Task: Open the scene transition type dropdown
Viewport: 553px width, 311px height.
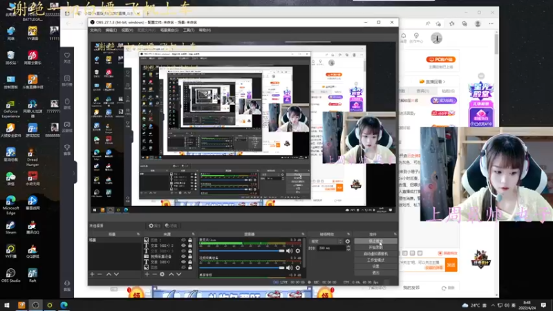Action: coord(326,241)
